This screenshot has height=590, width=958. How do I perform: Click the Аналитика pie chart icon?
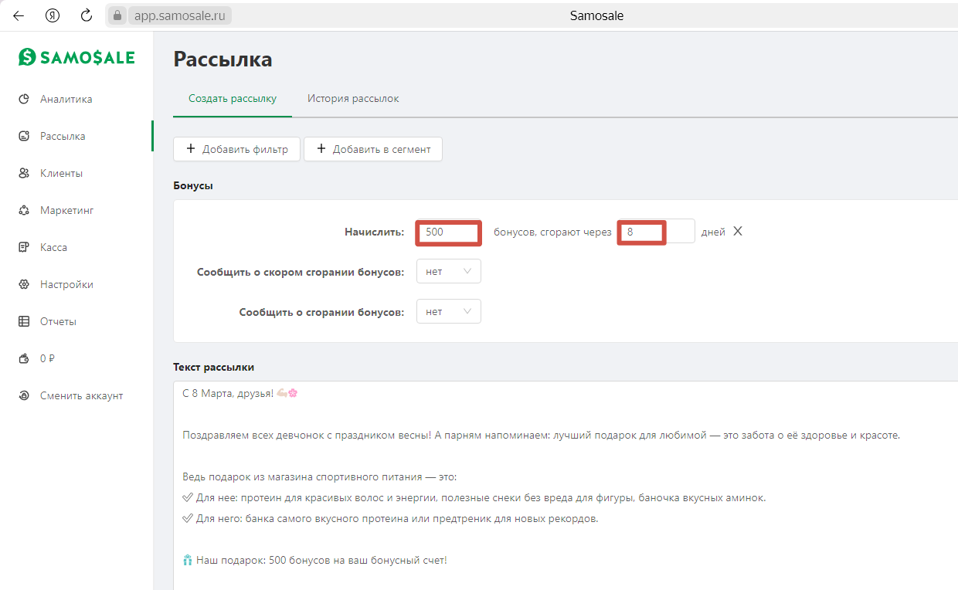(24, 99)
